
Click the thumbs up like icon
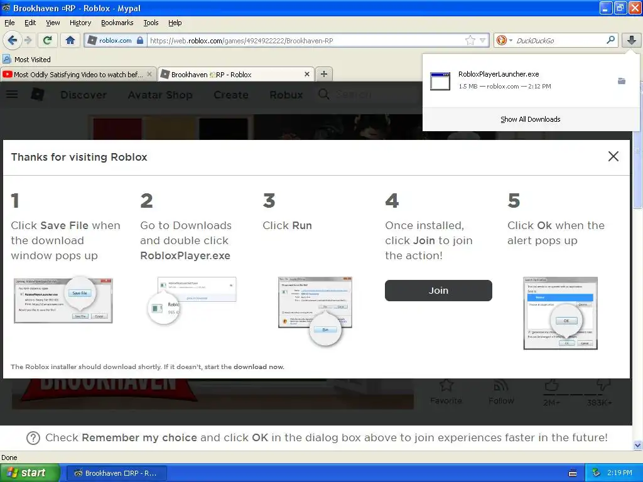551,385
